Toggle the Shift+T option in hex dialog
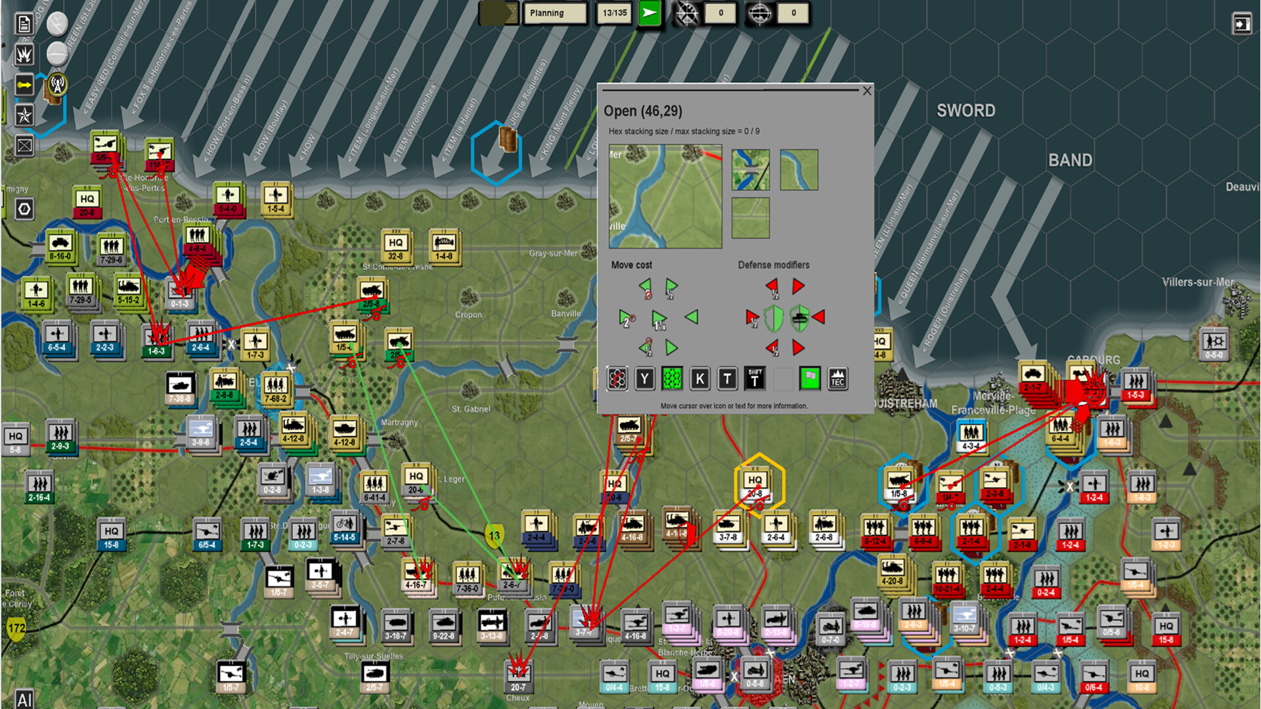This screenshot has width=1261, height=709. pyautogui.click(x=754, y=379)
